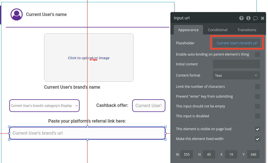Enable 'This input should not be empty'
268x163 pixels.
258,106
